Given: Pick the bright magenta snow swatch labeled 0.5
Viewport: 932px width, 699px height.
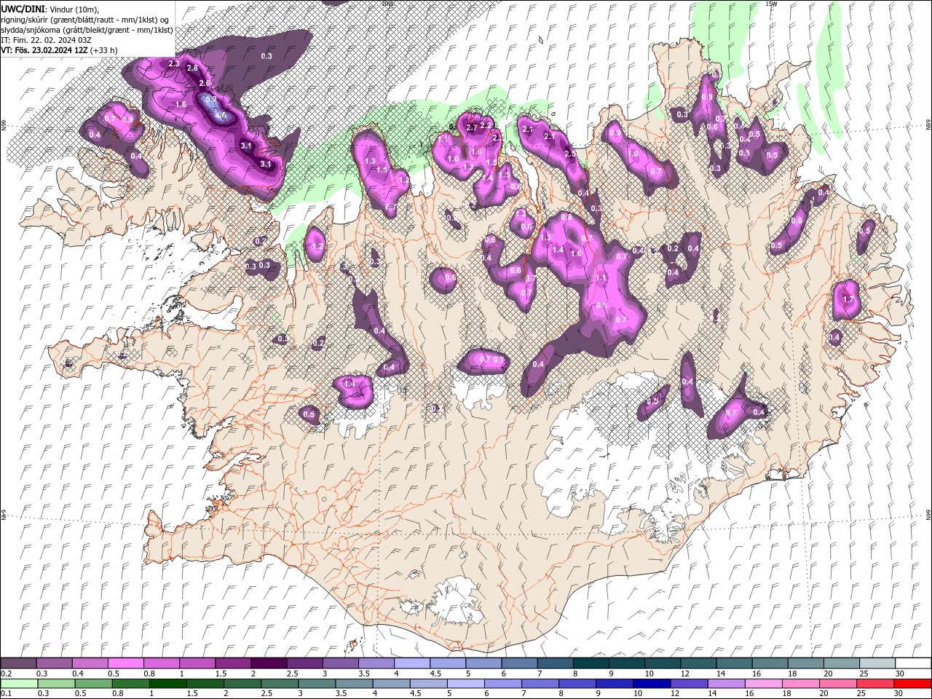Looking at the screenshot, I should [x=125, y=663].
